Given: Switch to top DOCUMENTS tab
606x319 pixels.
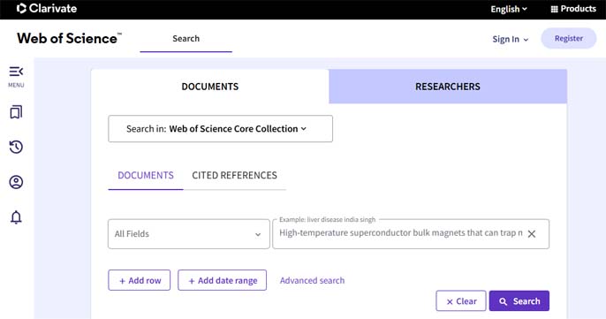Looking at the screenshot, I should click(210, 87).
